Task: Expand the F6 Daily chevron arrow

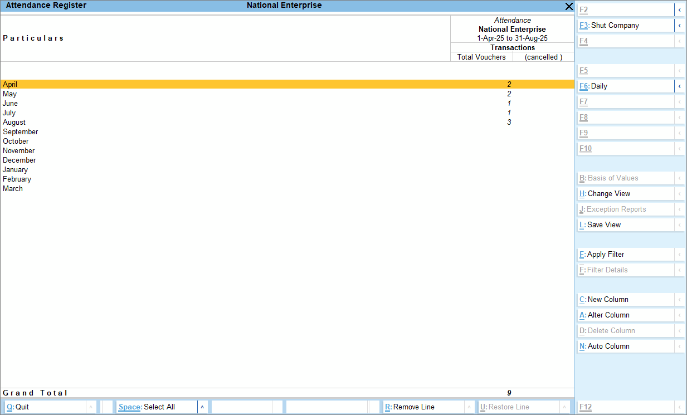Action: [679, 86]
